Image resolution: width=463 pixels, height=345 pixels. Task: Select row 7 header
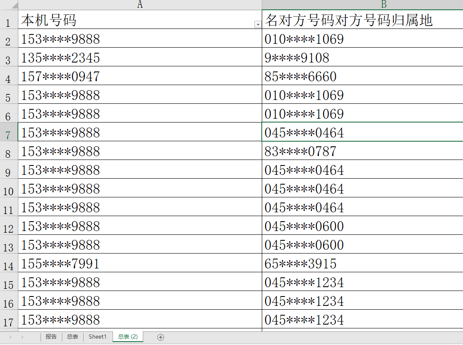point(9,133)
